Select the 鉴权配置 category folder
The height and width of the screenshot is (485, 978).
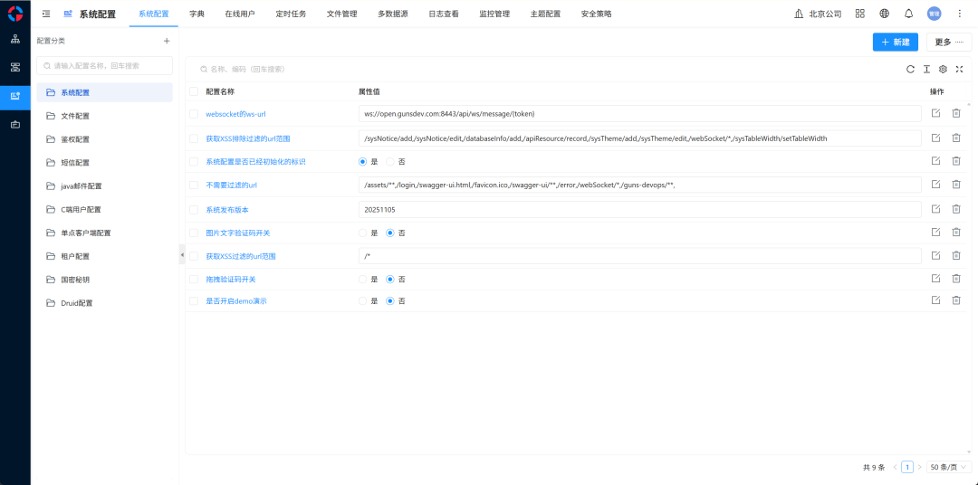[x=75, y=139]
